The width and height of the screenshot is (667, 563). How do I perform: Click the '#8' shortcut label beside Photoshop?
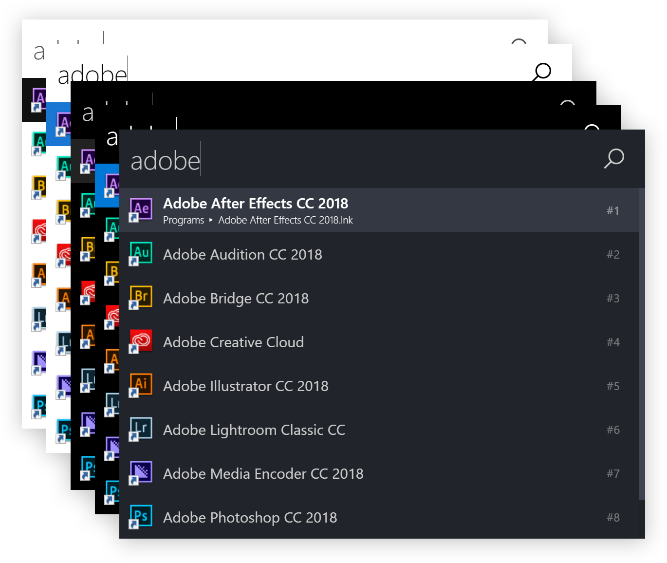[613, 517]
